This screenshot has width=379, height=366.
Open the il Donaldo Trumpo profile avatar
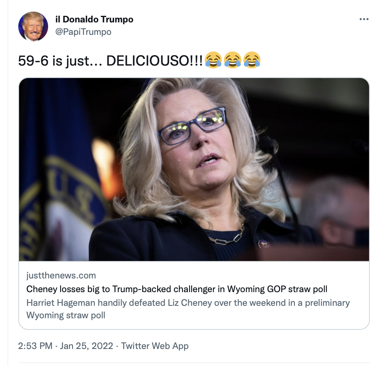point(33,27)
